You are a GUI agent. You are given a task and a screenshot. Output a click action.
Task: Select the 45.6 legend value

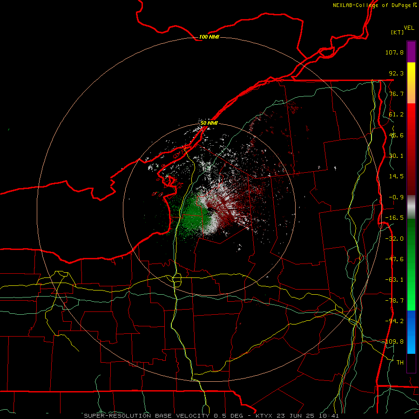coord(396,135)
